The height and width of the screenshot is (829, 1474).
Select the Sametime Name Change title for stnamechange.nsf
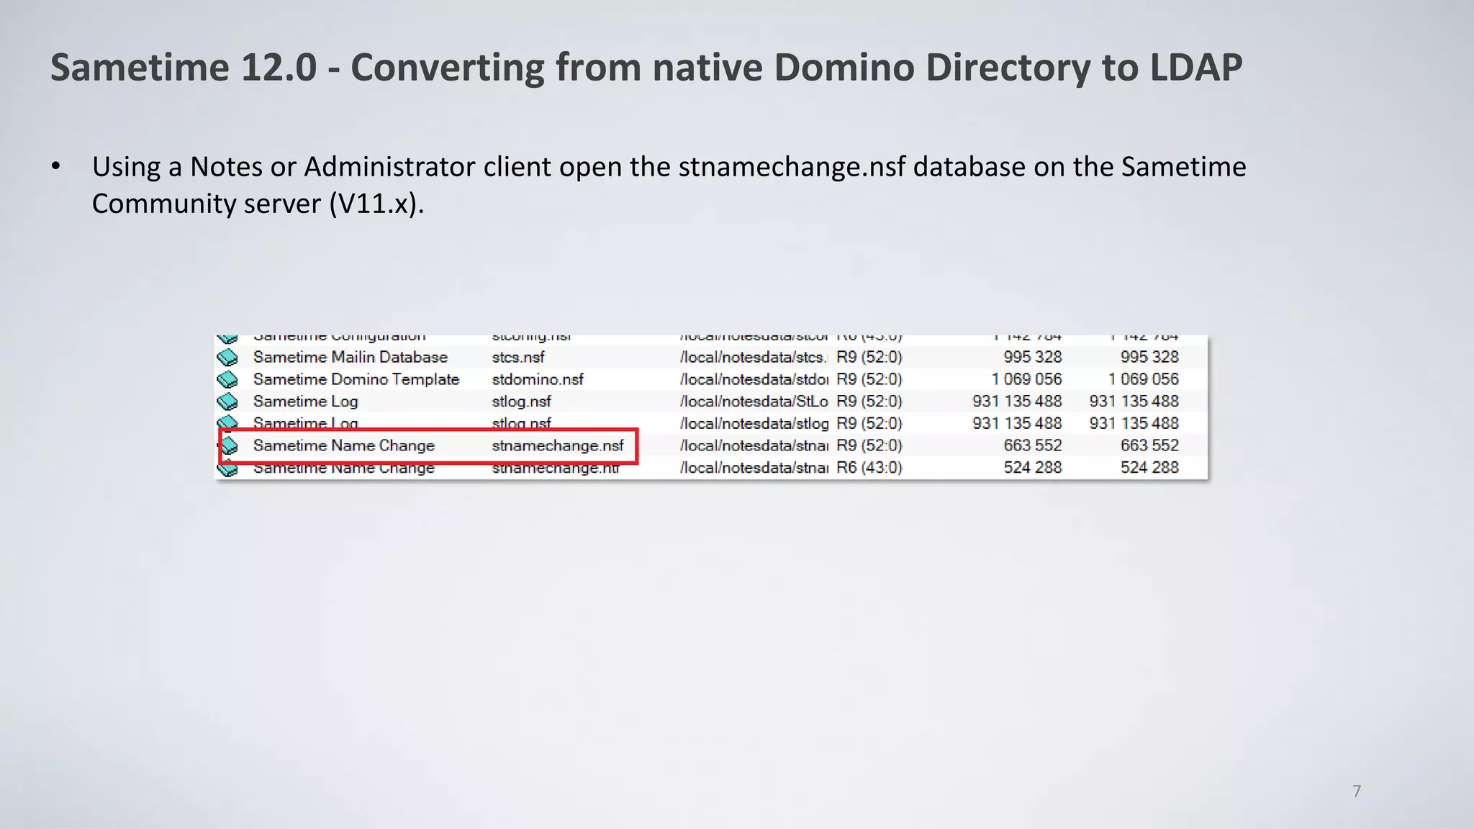point(344,445)
